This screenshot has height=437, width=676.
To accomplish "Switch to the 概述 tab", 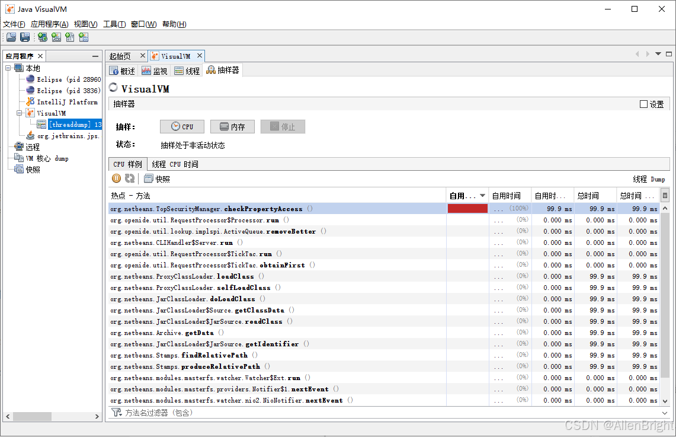I will [x=123, y=71].
